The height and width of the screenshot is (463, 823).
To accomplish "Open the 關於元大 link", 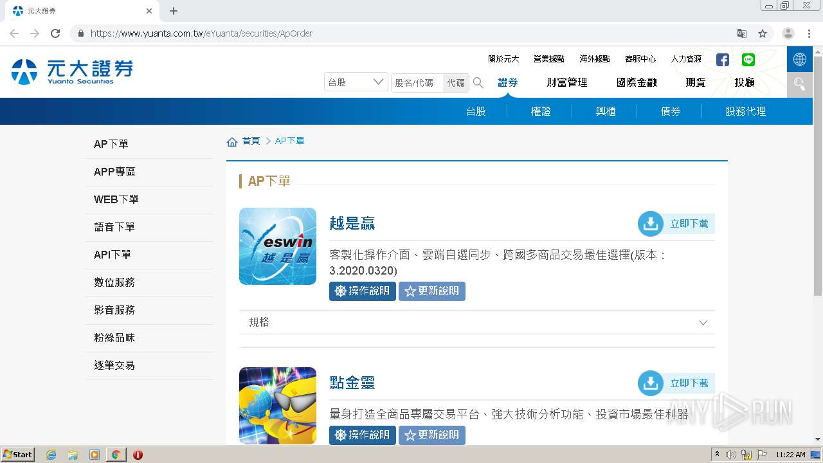I will [503, 59].
